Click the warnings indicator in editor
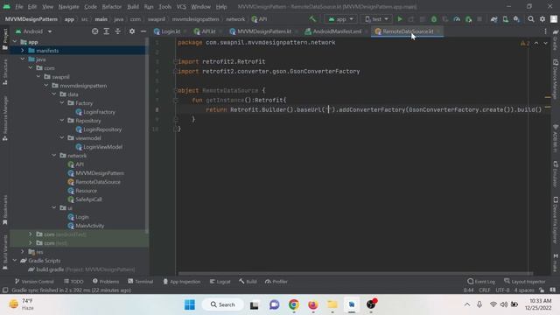 (x=525, y=43)
